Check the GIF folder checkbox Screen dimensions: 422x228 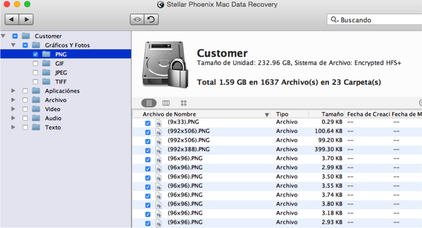[35, 63]
